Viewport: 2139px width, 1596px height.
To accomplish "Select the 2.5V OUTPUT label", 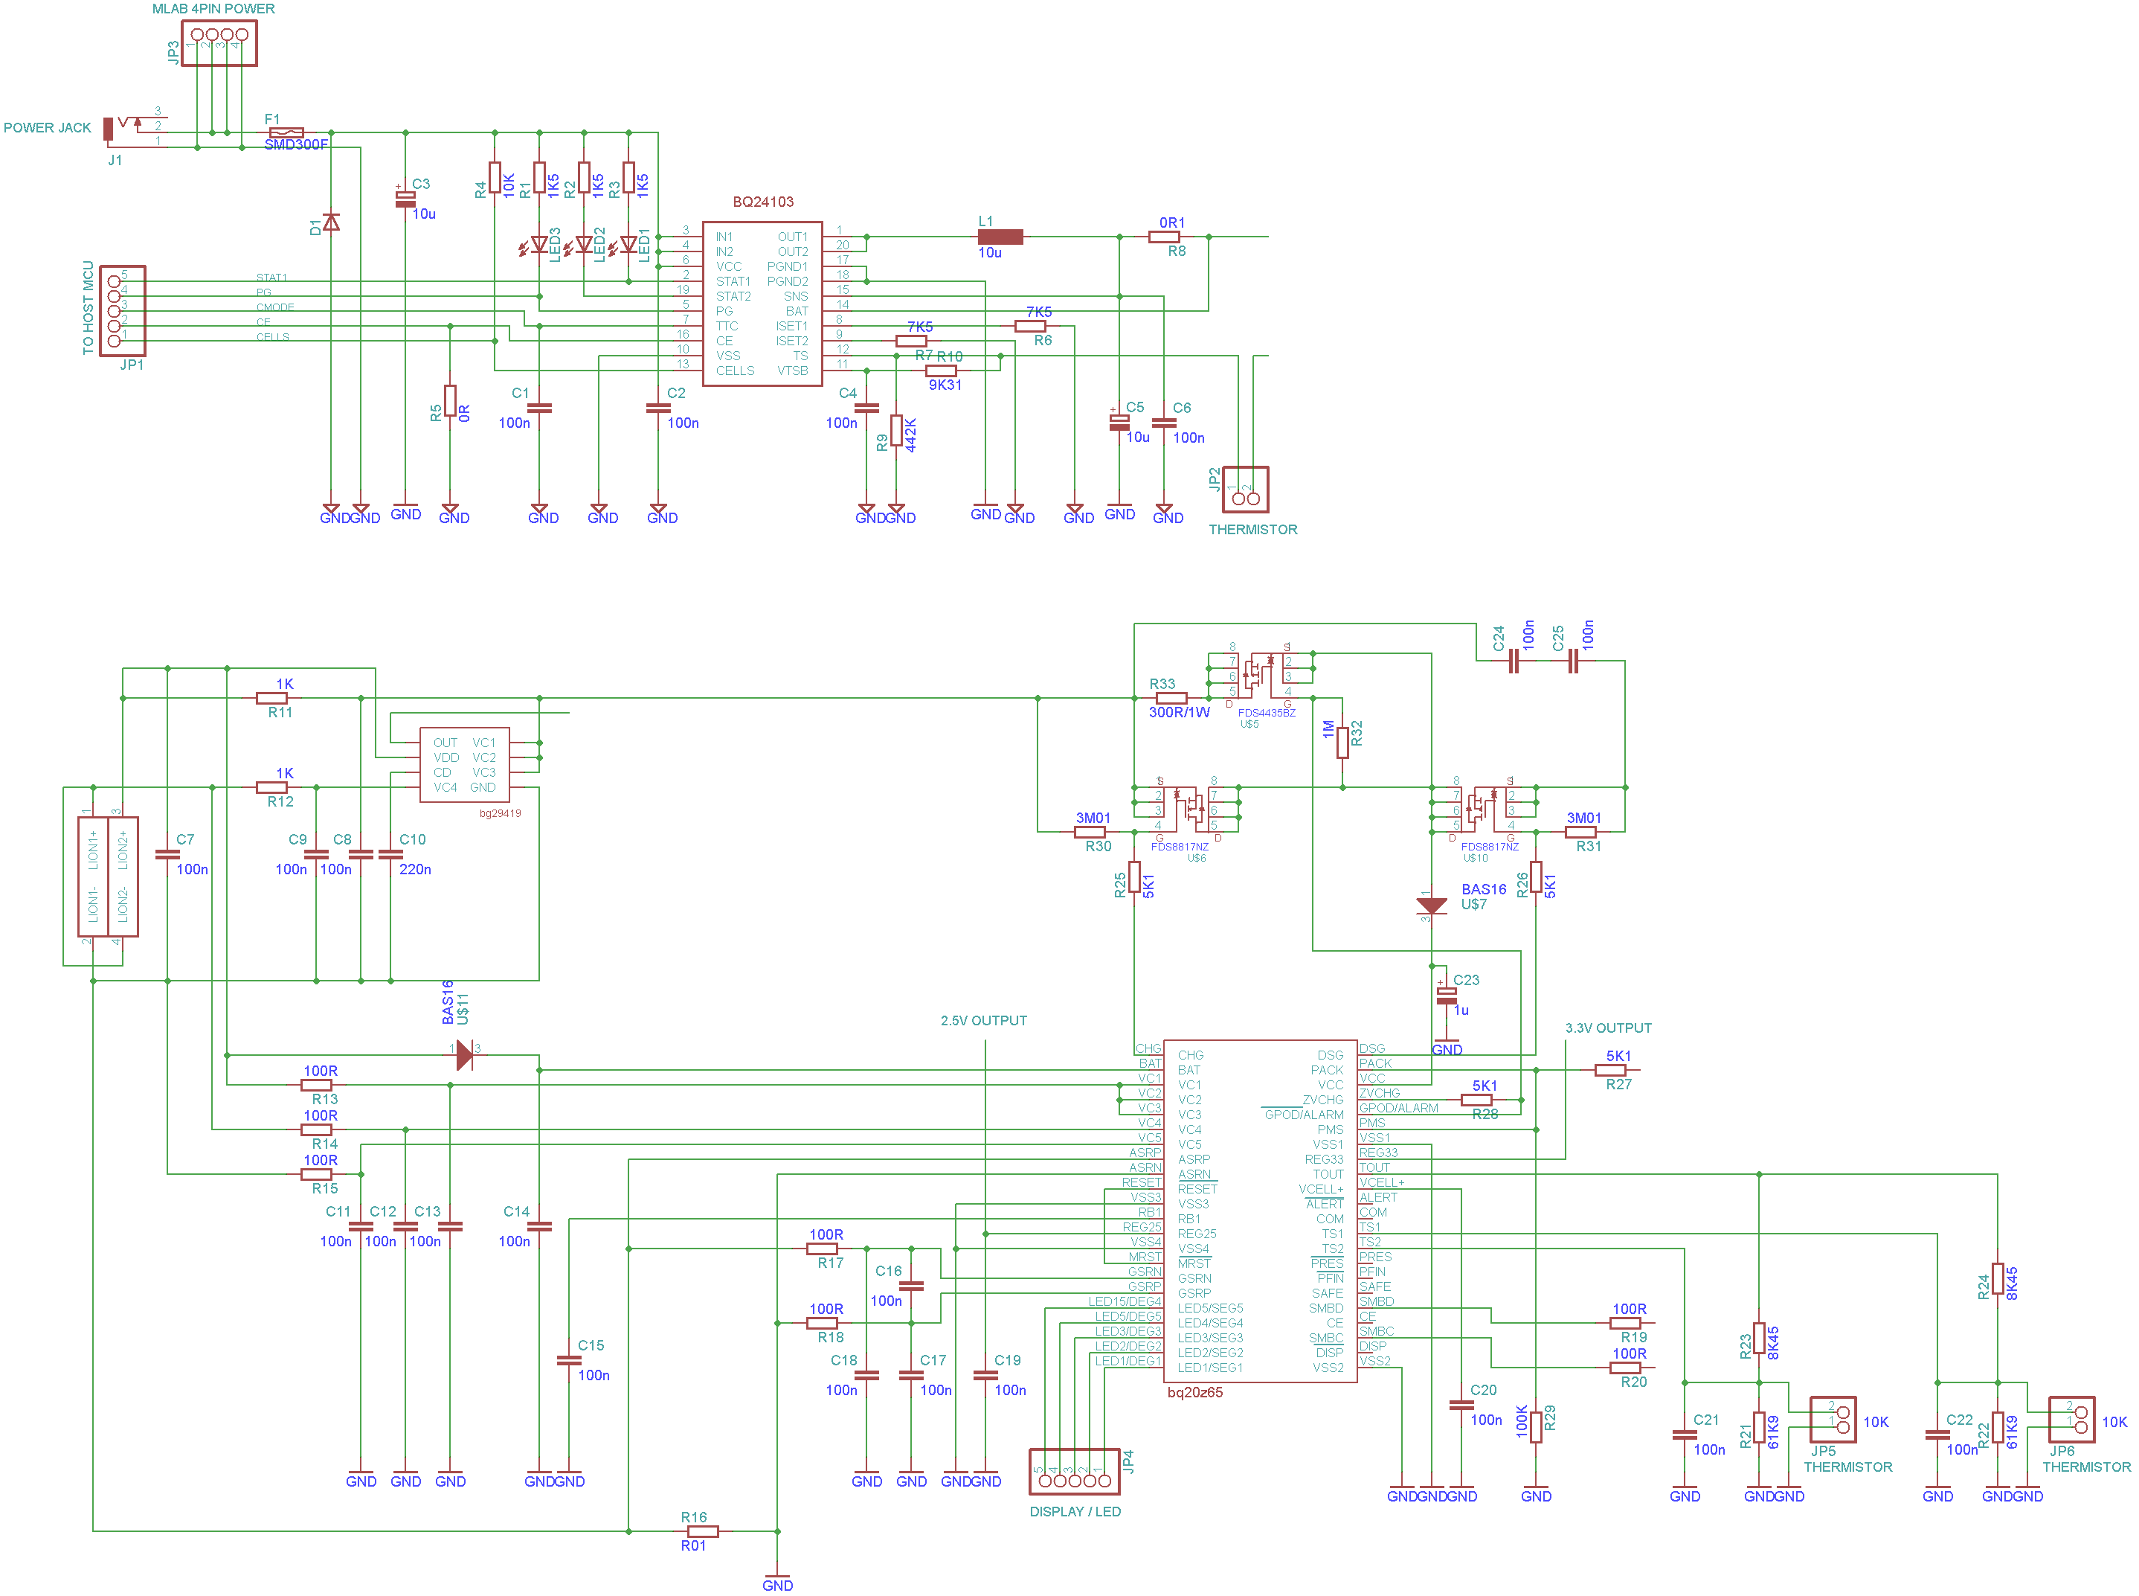I will pos(983,1020).
